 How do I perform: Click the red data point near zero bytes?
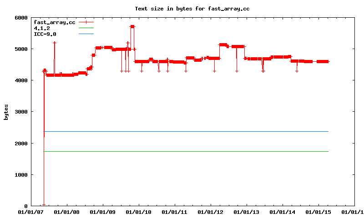(x=44, y=205)
